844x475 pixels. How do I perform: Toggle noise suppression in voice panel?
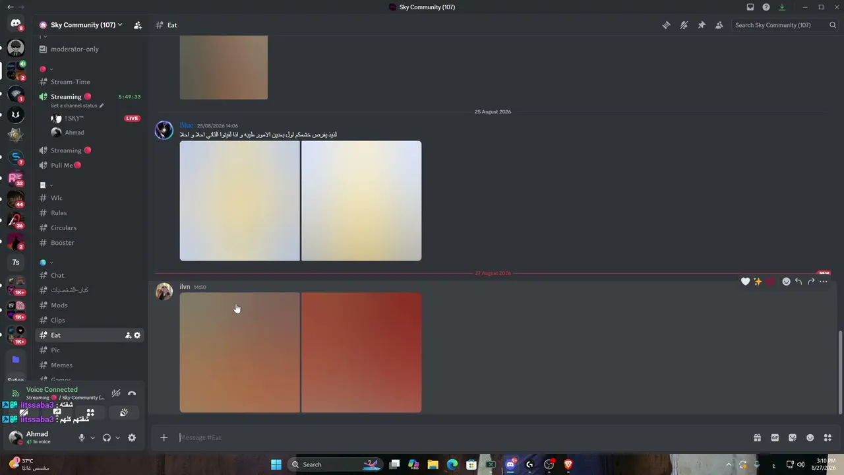point(116,393)
